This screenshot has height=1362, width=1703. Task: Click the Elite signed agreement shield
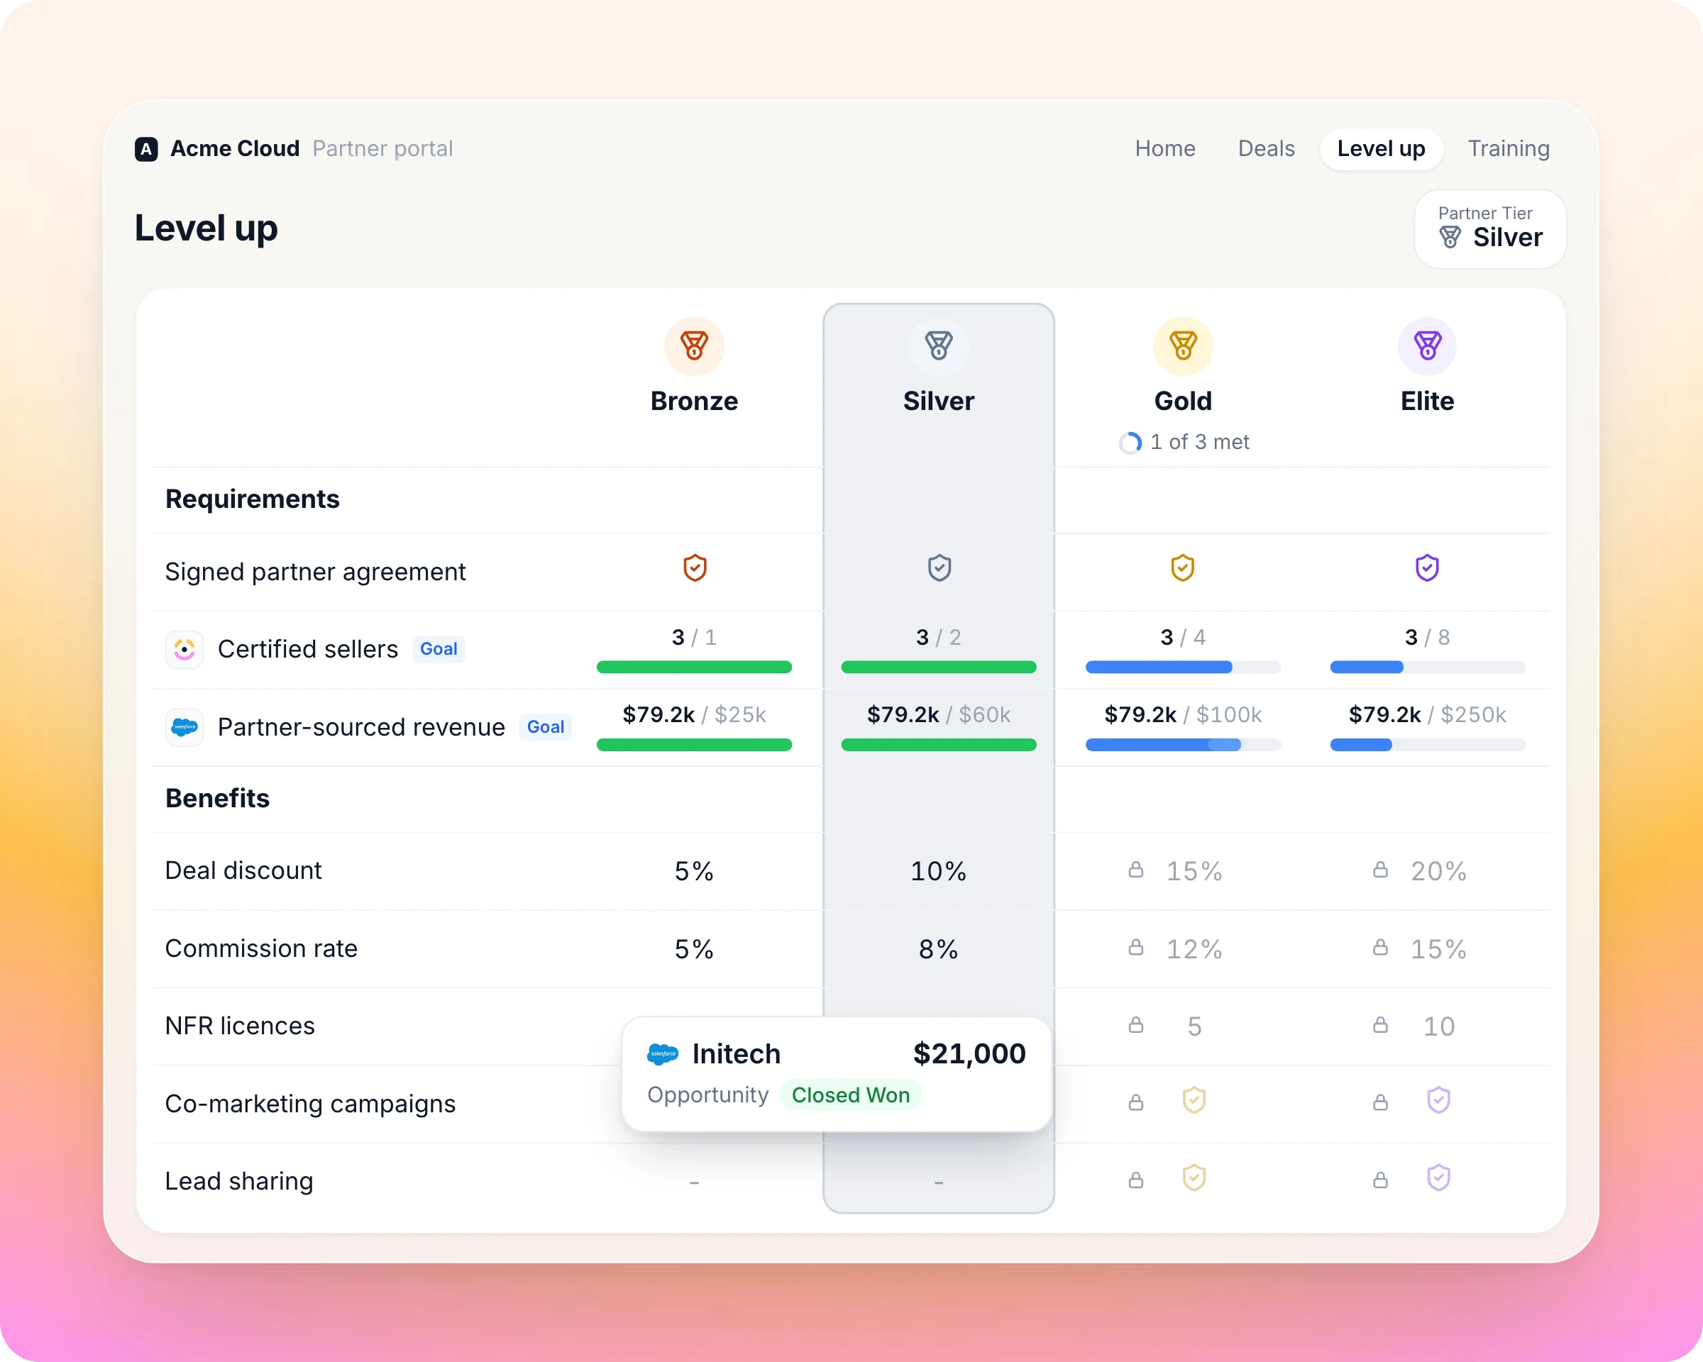(x=1428, y=567)
